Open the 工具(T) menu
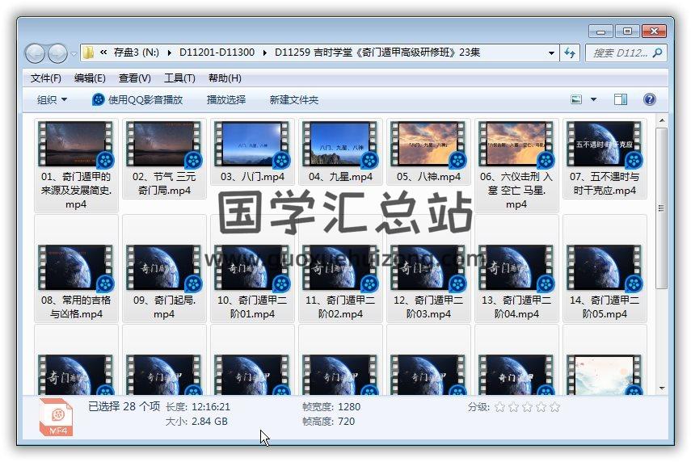This screenshot has height=462, width=691. pyautogui.click(x=179, y=78)
